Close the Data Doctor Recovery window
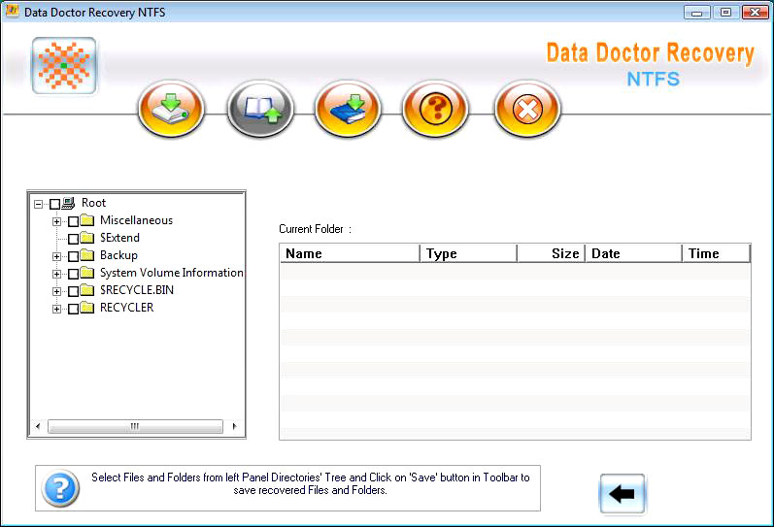Image resolution: width=774 pixels, height=527 pixels. [x=756, y=13]
